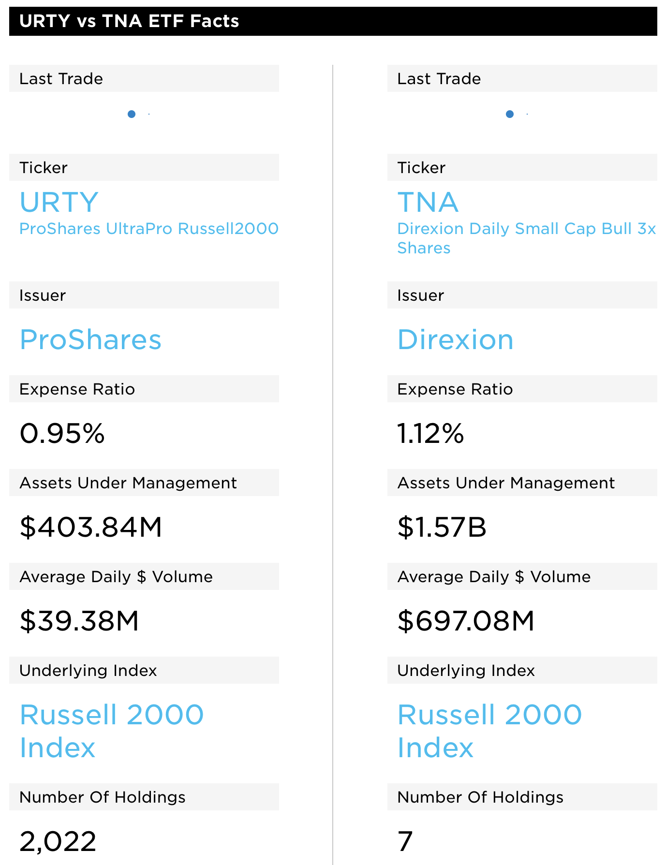This screenshot has height=865, width=666.
Task: Click TNA assets value $1.57B
Action: click(442, 527)
